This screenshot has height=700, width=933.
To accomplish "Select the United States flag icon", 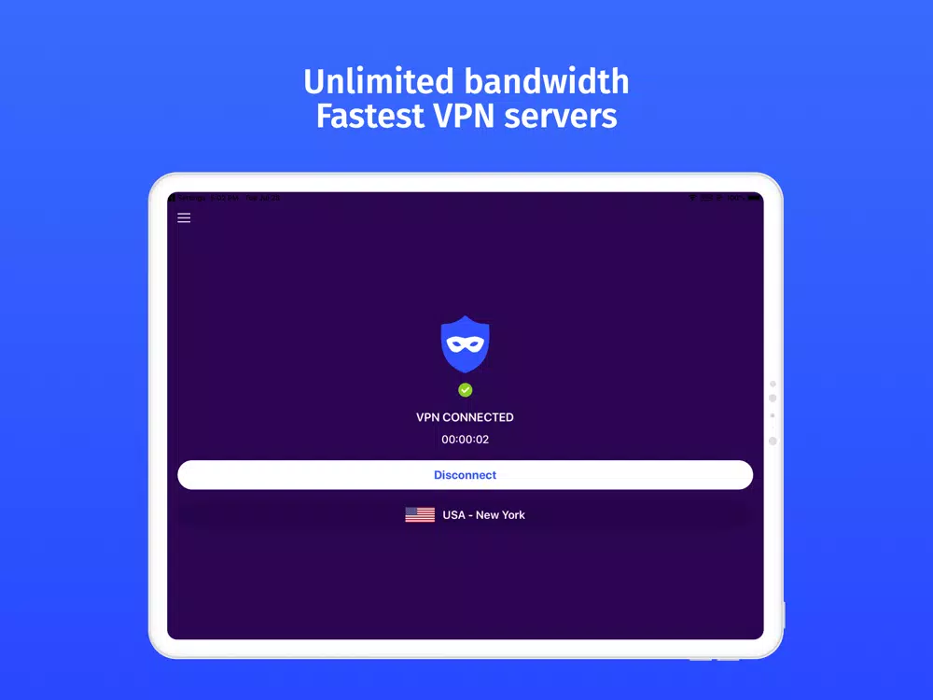I will pyautogui.click(x=420, y=515).
